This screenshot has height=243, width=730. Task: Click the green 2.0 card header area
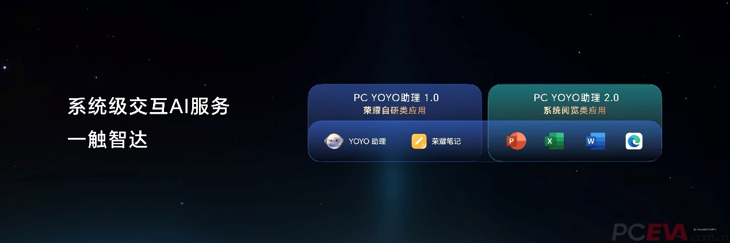coord(575,103)
